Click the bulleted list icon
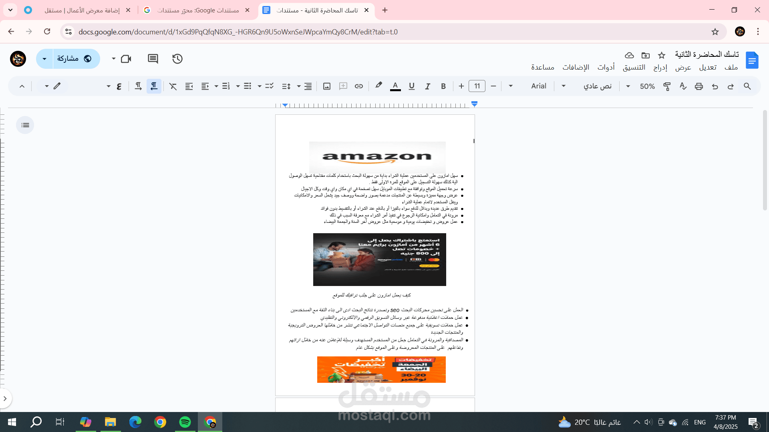The height and width of the screenshot is (432, 769). coord(248,86)
